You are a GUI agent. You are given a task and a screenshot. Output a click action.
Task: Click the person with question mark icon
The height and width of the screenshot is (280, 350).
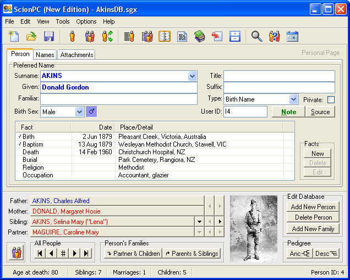pyautogui.click(x=275, y=36)
